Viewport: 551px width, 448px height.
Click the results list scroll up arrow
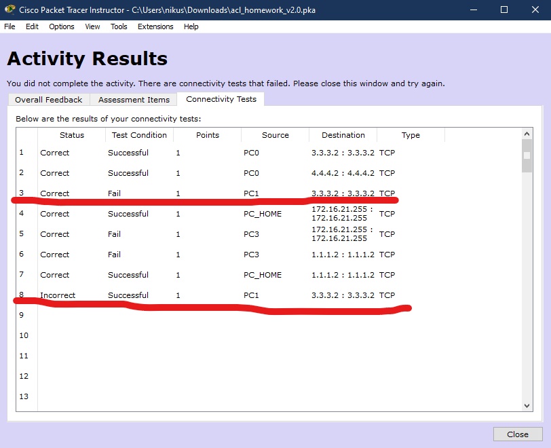click(527, 134)
